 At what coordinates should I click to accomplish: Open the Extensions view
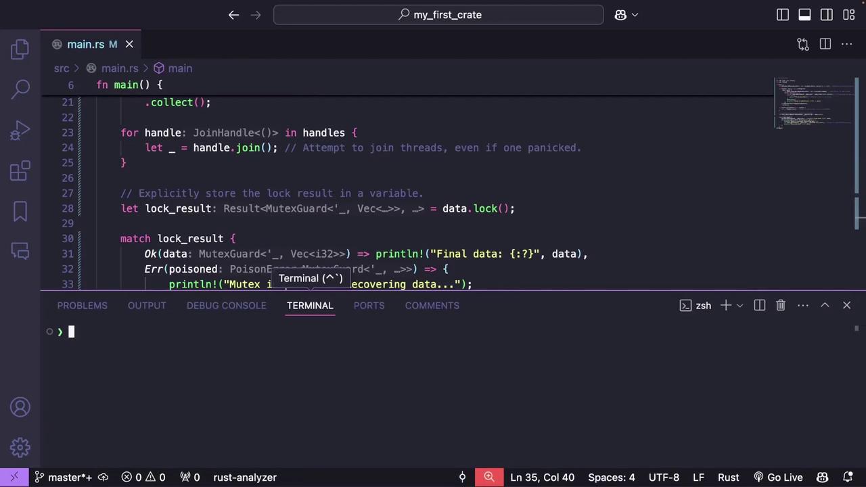20,171
